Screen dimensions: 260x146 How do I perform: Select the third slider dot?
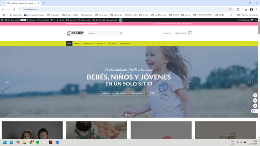pos(132,115)
